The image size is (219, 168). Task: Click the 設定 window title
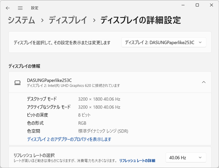(x=35, y=8)
